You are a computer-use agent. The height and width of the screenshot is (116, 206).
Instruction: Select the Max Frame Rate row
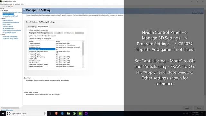point(55,63)
